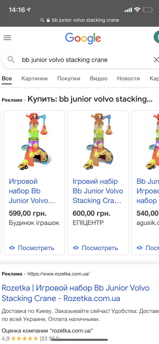Select the Новости tab
The height and width of the screenshot is (344, 159).
click(129, 78)
